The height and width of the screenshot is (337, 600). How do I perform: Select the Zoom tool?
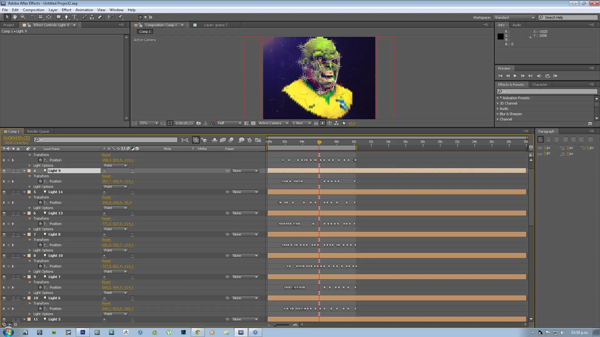point(23,17)
